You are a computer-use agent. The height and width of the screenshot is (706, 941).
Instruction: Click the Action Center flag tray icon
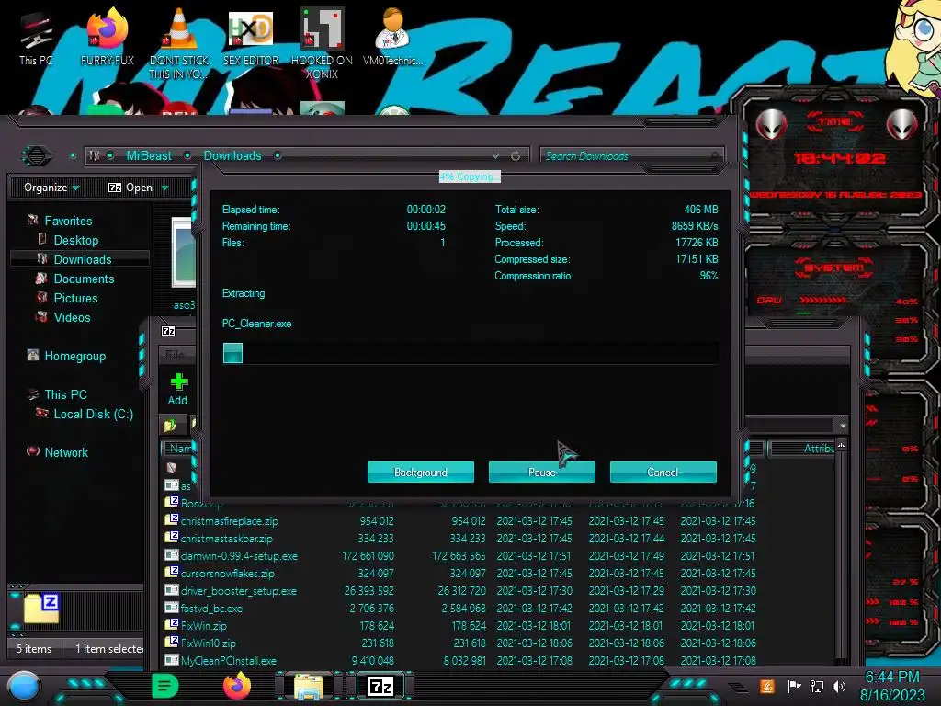click(794, 686)
